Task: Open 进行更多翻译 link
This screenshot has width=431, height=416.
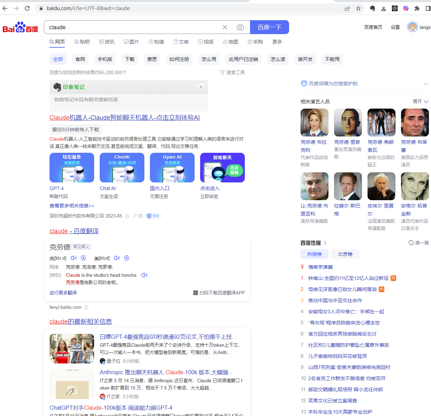Action: point(63,293)
